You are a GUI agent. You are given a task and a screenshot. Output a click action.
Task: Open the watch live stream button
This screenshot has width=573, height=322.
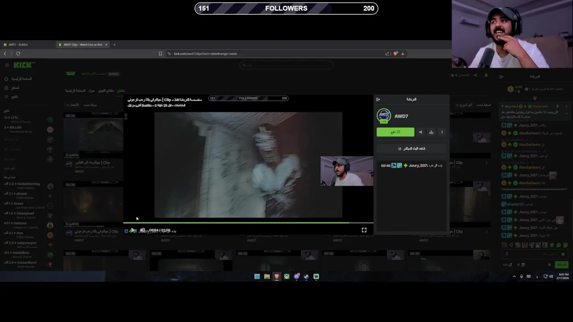[x=411, y=148]
